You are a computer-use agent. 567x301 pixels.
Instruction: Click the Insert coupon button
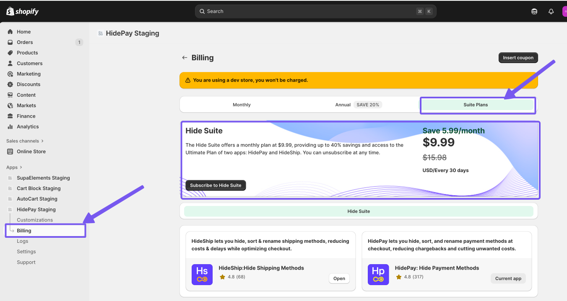[x=518, y=58]
